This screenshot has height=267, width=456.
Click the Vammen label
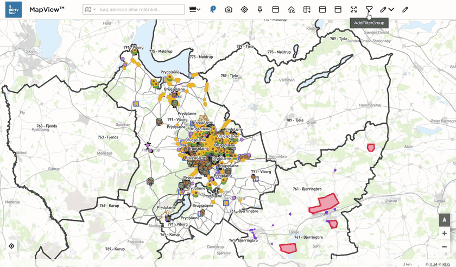287,80
